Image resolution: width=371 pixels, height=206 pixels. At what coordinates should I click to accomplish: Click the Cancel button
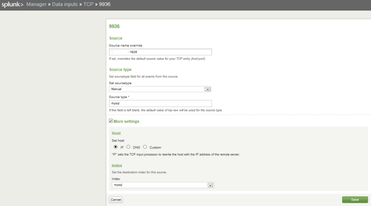116,200
